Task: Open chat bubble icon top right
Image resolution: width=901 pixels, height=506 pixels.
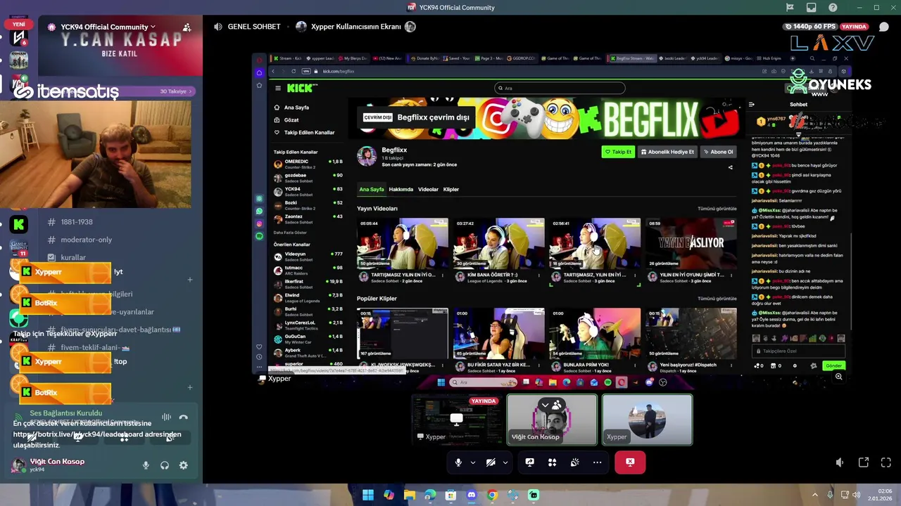Action: [884, 27]
